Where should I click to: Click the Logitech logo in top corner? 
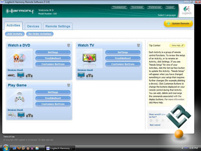point(187,11)
